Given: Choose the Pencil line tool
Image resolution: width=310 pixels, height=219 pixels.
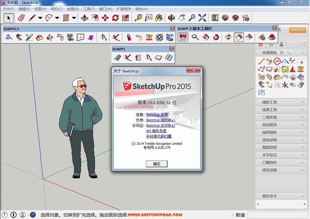Looking at the screenshot, I should point(32,18).
